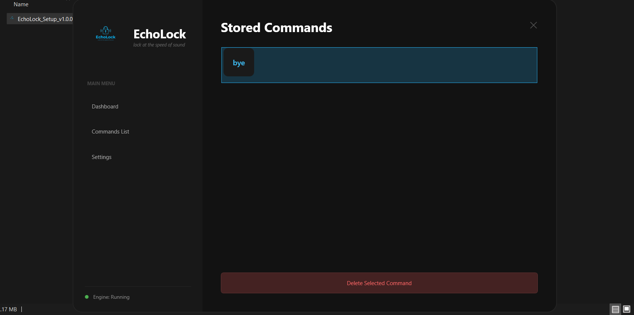
Task: Sort files by the Name column header
Action: 21,4
